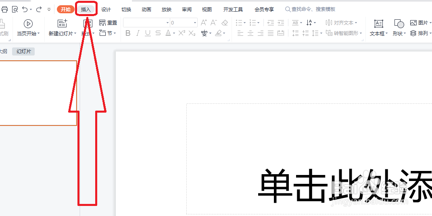Toggle Italic formatting
This screenshot has width=432, height=216.
tap(138, 33)
